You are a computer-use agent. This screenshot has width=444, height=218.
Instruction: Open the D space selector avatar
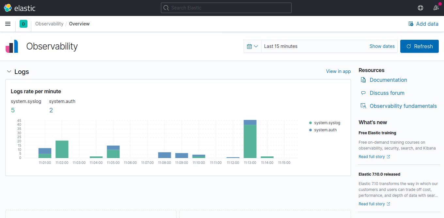pyautogui.click(x=23, y=24)
